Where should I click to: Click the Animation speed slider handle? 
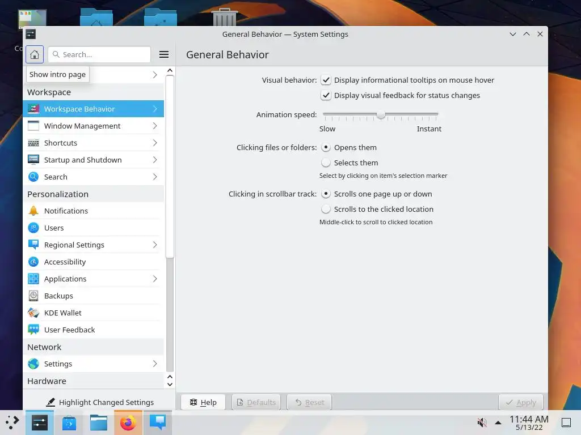tap(381, 115)
